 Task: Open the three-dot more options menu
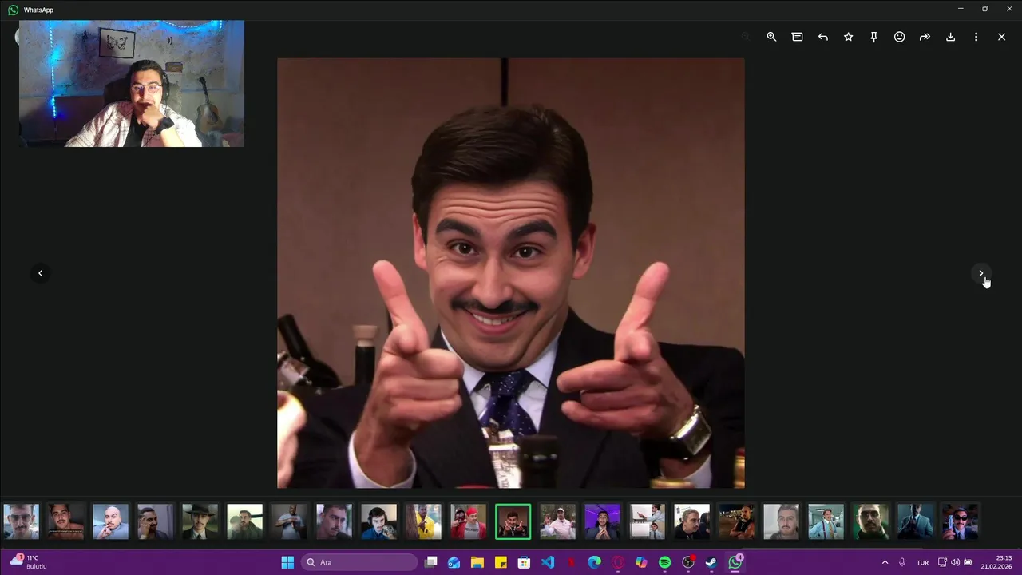pos(976,37)
